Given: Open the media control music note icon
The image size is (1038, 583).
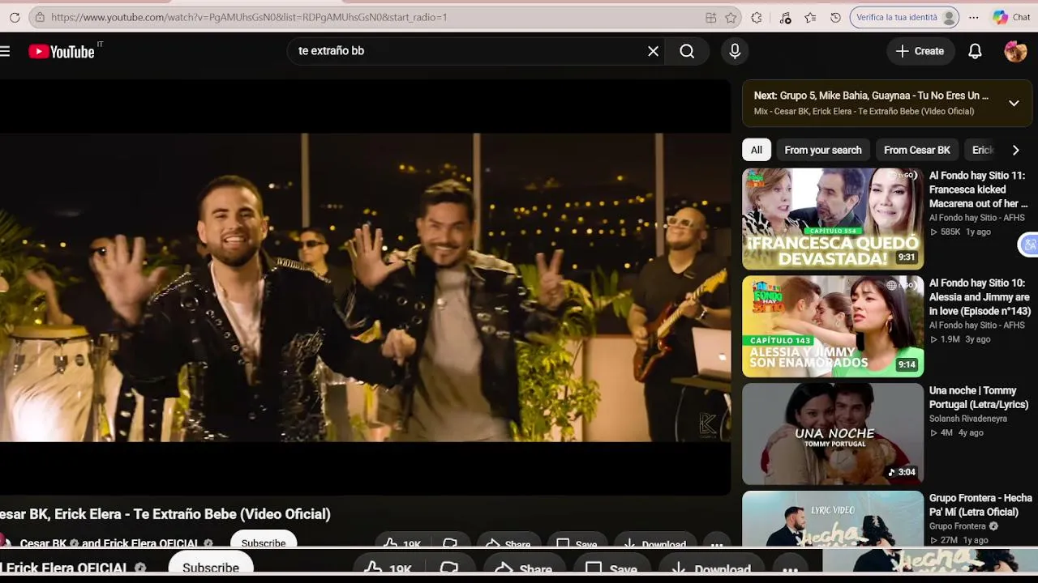Looking at the screenshot, I should click(x=785, y=17).
